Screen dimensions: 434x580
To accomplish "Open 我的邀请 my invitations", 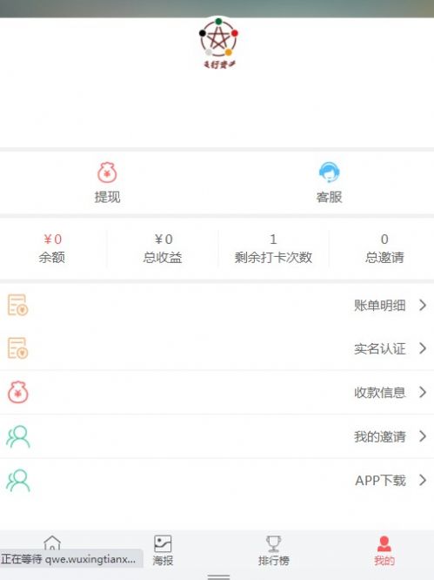I will coord(380,437).
